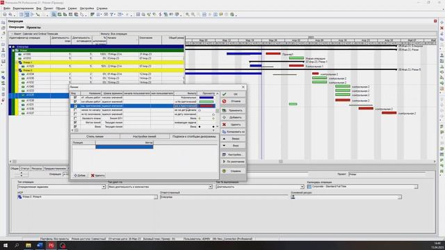The height and width of the screenshot is (250, 445).
Task: Click the Primavera P6 taskbar icon
Action: pyautogui.click(x=51, y=245)
